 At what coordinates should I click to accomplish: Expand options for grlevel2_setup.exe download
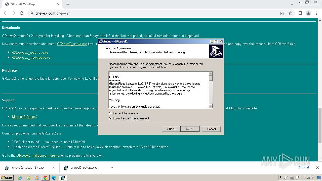(x=112, y=168)
